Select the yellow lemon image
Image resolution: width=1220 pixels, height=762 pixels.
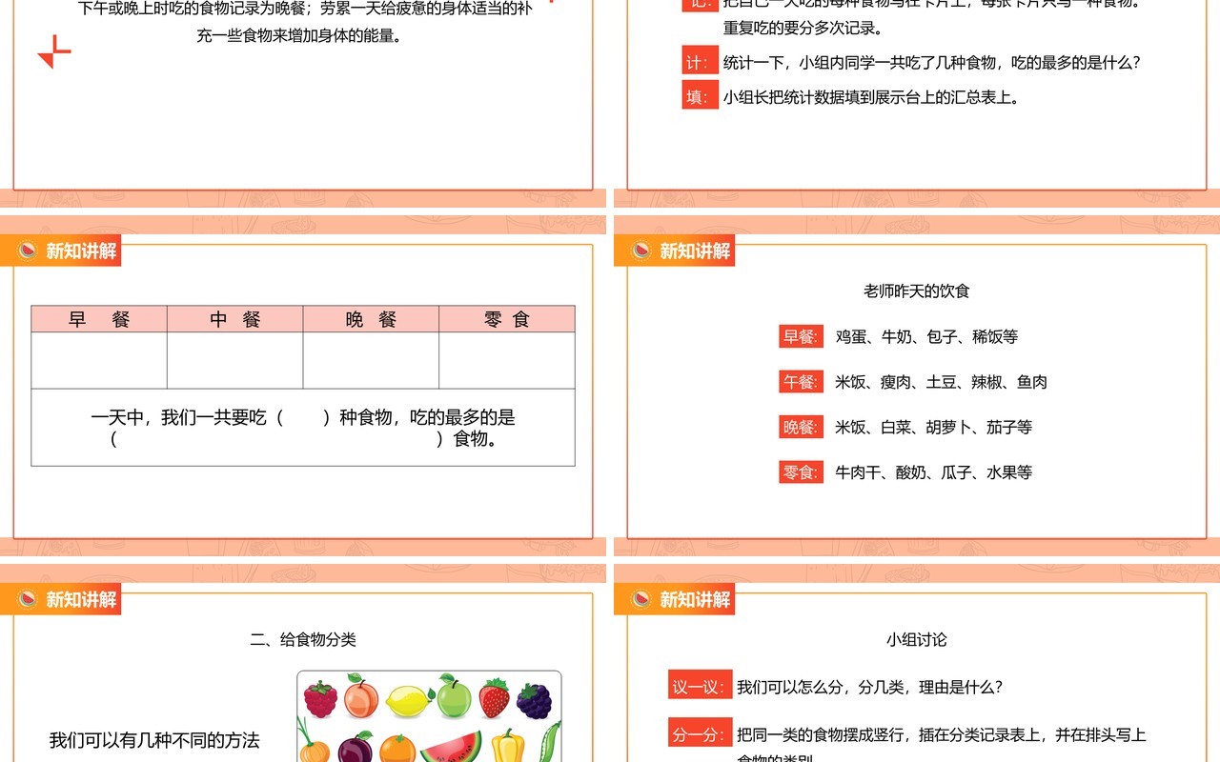coord(408,700)
